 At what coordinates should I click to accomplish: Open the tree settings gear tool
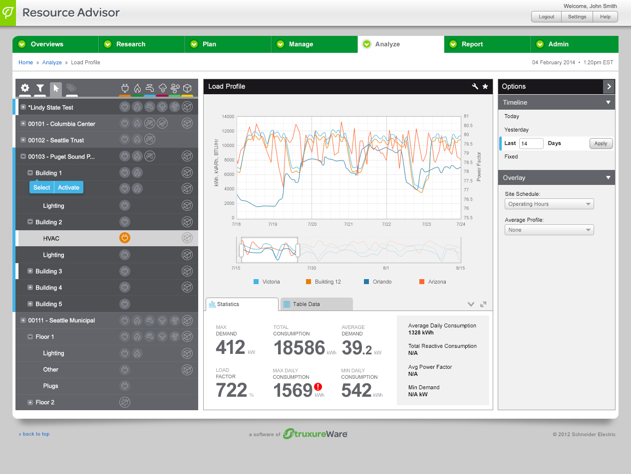point(25,88)
